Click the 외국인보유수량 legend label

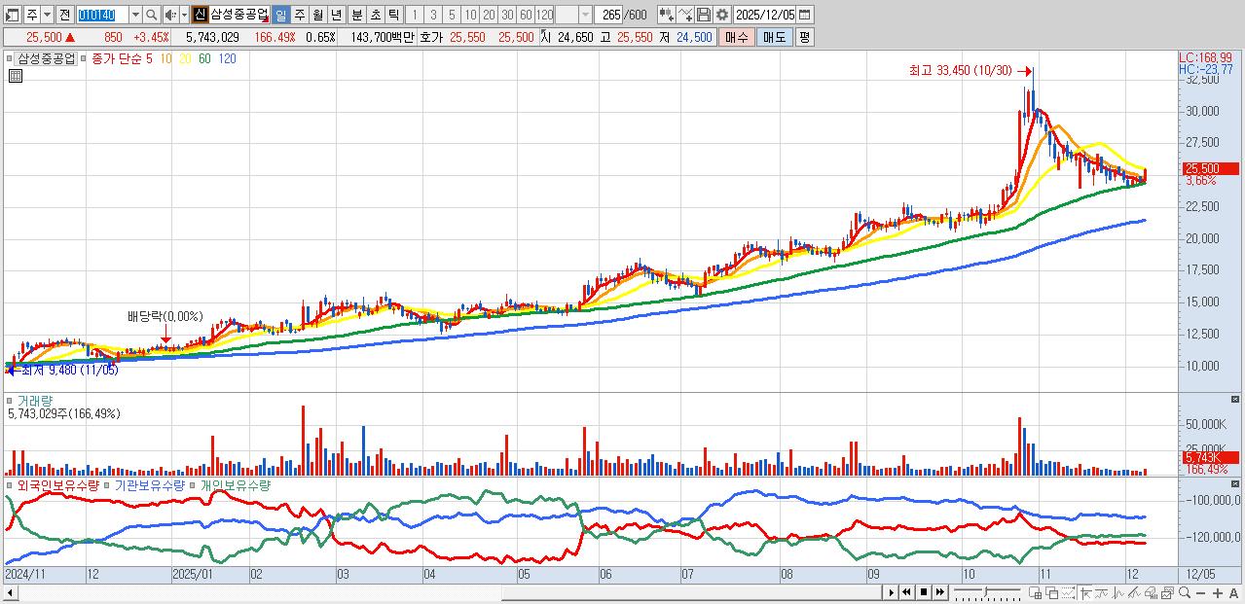pyautogui.click(x=58, y=484)
